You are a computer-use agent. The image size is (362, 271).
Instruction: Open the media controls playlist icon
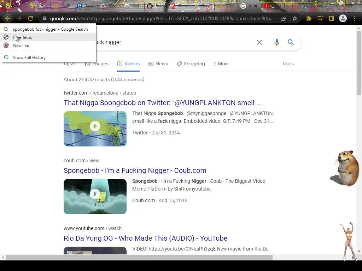tap(320, 18)
